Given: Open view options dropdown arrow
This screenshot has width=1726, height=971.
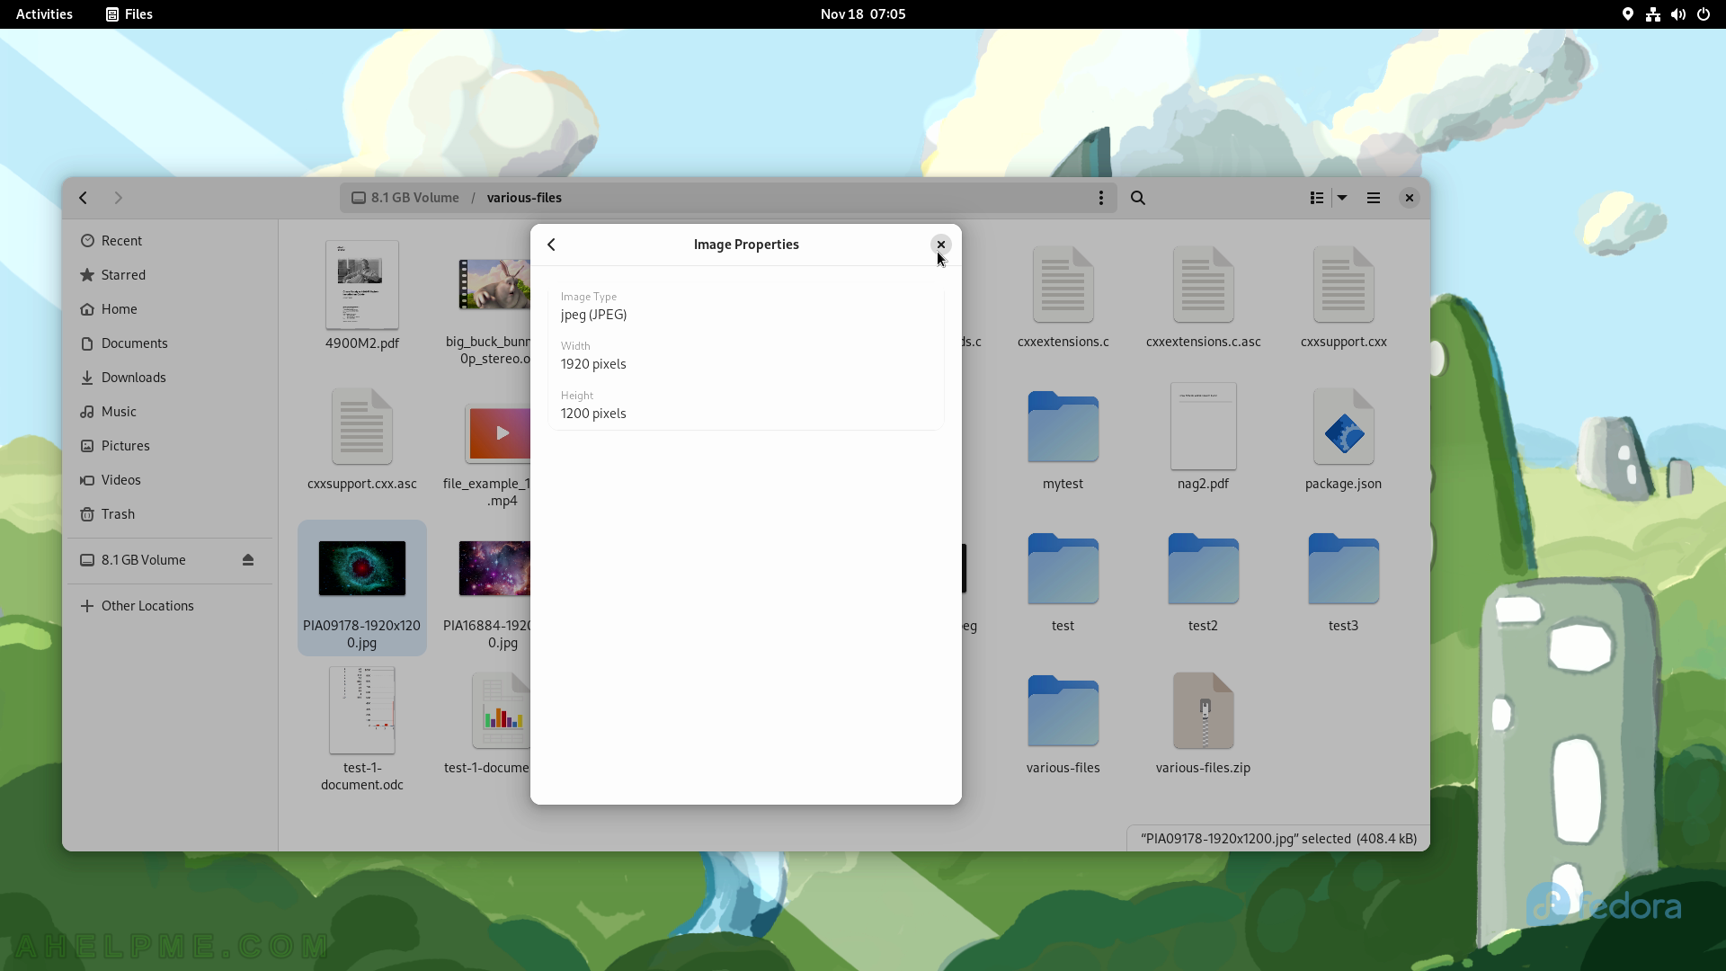Looking at the screenshot, I should point(1342,198).
